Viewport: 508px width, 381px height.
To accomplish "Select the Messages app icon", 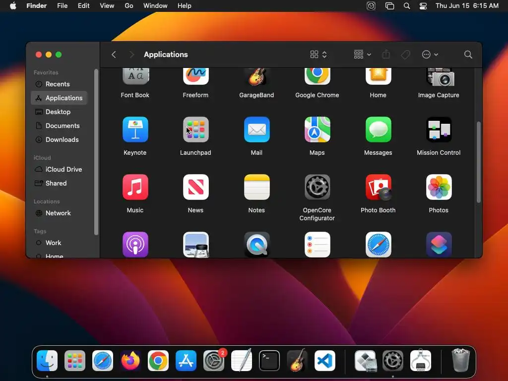I will (378, 129).
